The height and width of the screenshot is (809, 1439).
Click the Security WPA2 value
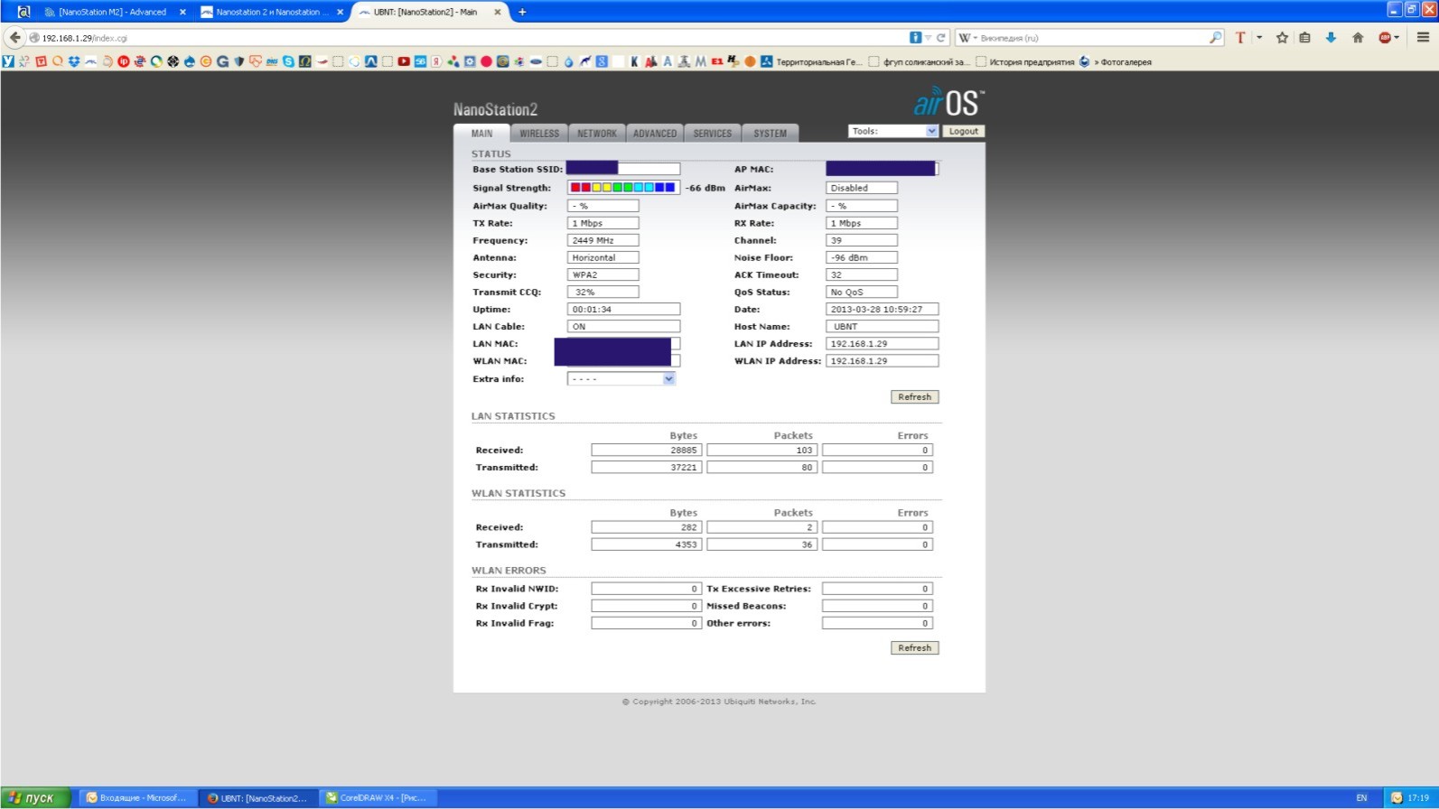(x=603, y=275)
